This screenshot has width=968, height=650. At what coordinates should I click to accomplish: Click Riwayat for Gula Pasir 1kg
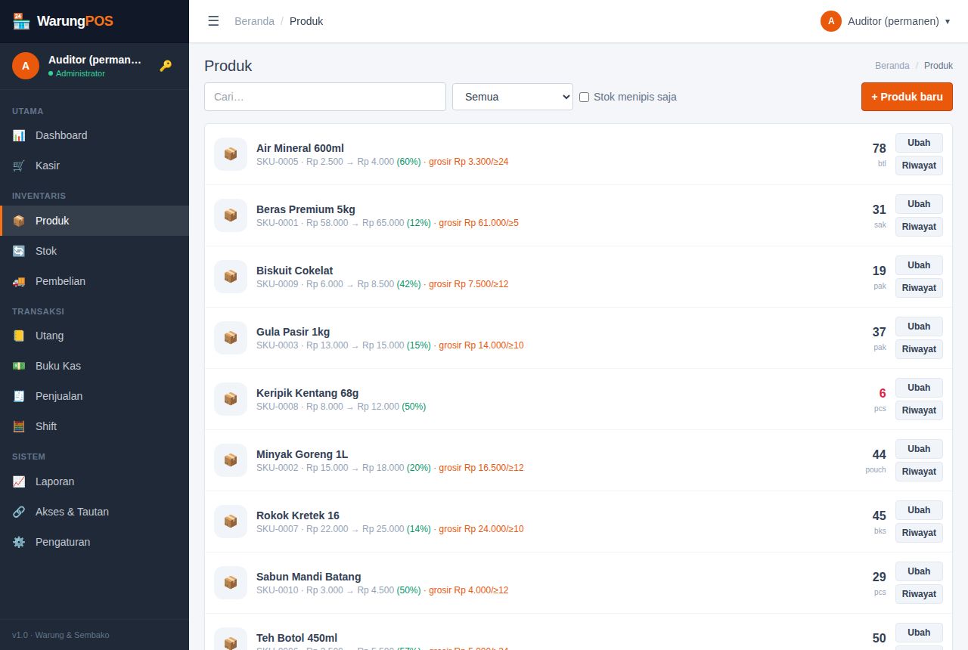click(919, 349)
